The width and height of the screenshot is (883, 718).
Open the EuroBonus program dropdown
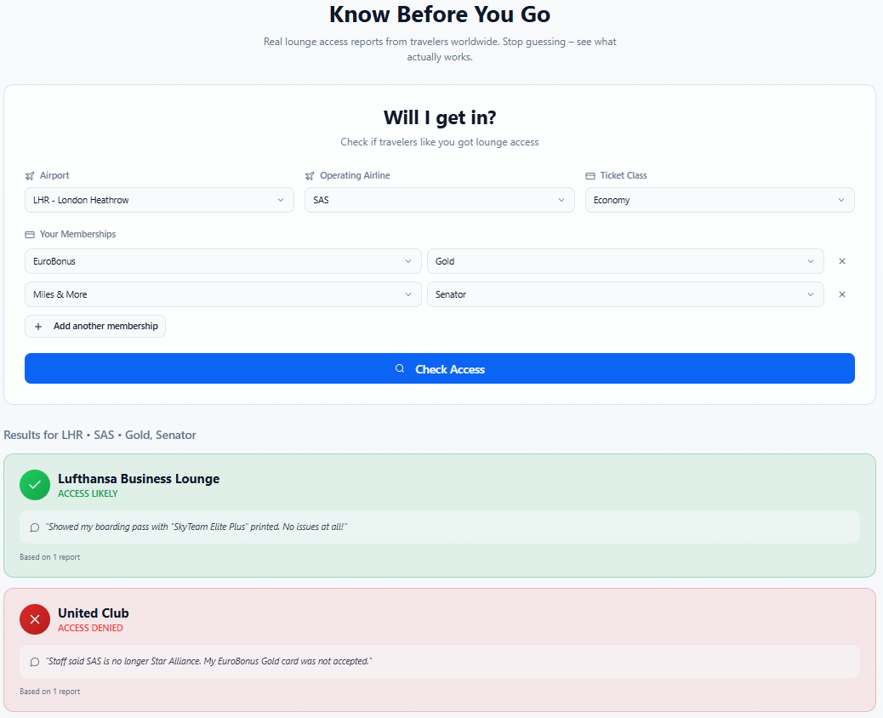[223, 261]
